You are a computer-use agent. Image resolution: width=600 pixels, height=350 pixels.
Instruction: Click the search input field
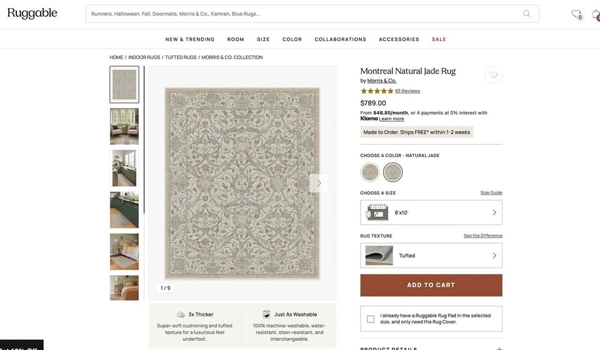(300, 14)
